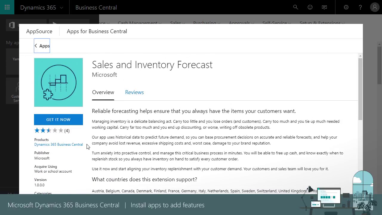Go back to Apps

pos(42,46)
